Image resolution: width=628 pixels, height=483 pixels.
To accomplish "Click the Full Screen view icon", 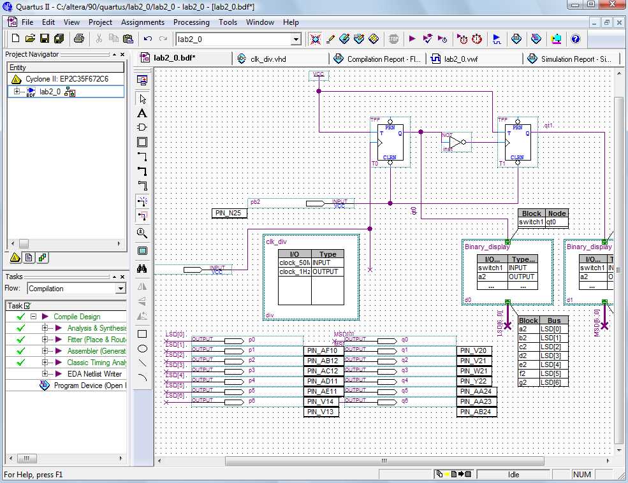I will tap(142, 251).
